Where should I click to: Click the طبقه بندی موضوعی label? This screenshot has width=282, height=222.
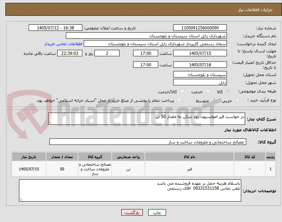257,91
